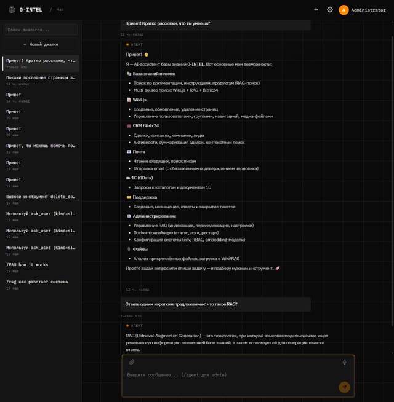Click the text 'Запросы к каталогам и документам 1С'
Viewport: 394px width, 402px height.
[172, 187]
